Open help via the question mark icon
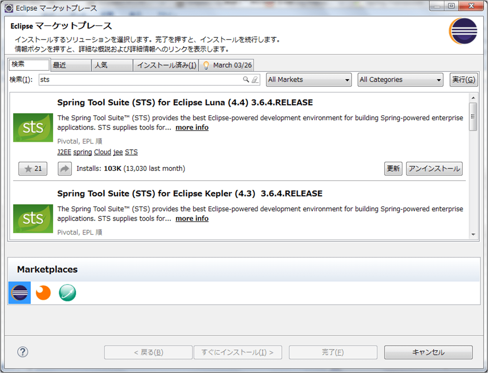 tap(23, 352)
